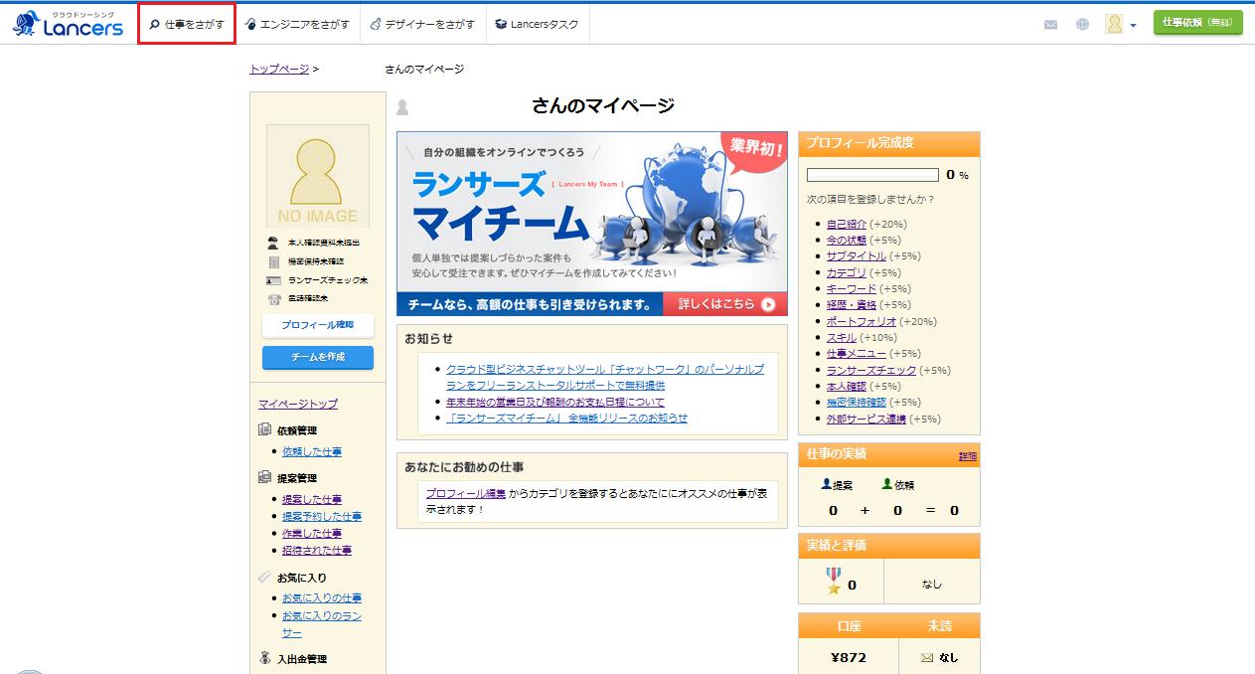Click the green 仕事依頼 (無料) button

click(1197, 23)
